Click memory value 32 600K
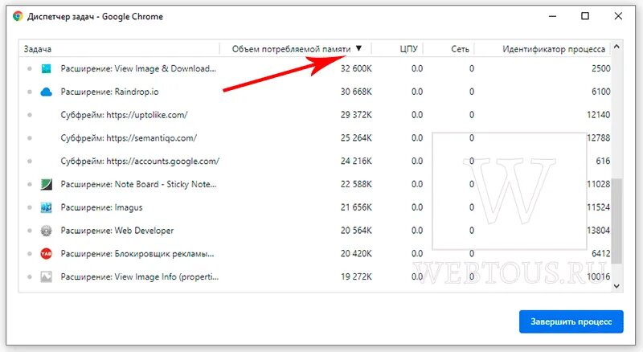The height and width of the screenshot is (352, 643). (356, 68)
